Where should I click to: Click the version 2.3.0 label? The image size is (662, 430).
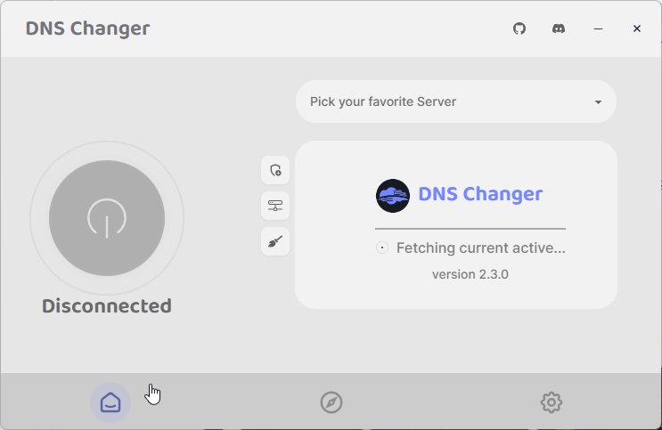(470, 274)
